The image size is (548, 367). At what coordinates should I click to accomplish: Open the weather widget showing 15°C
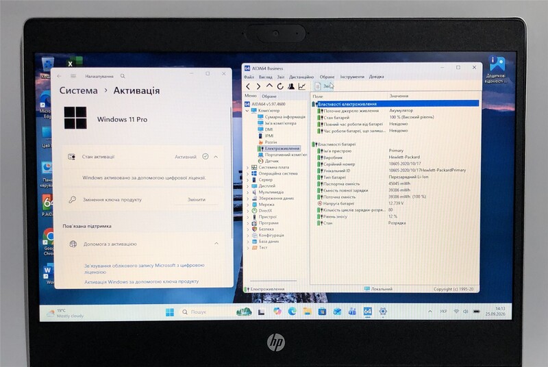[66, 313]
